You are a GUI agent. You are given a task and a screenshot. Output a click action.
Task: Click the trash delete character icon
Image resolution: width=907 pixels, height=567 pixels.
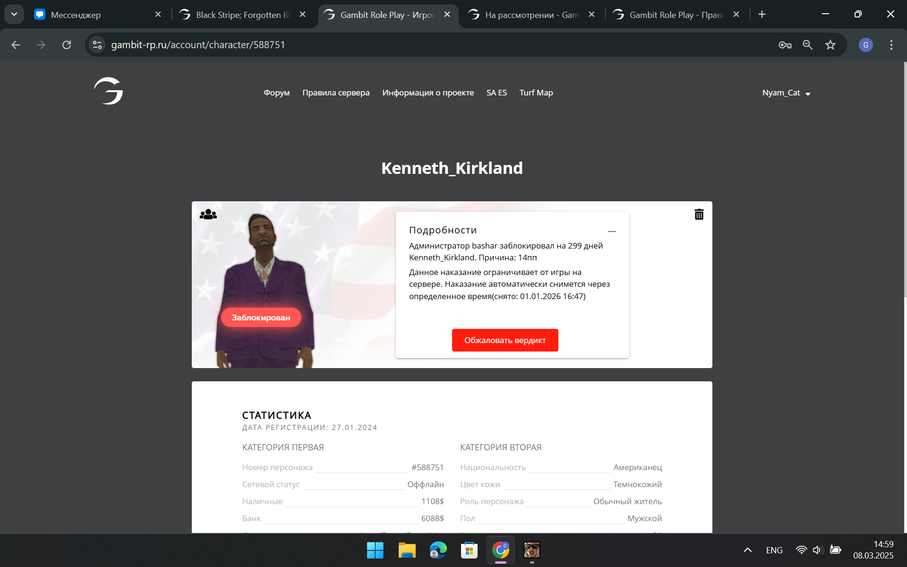[699, 215]
